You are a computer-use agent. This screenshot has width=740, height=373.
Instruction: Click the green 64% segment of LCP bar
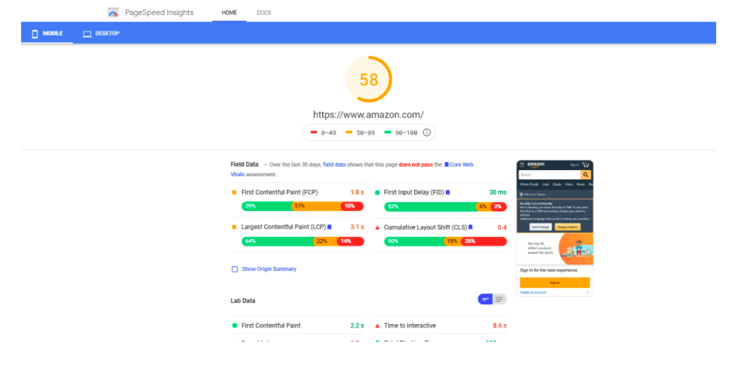[277, 242]
